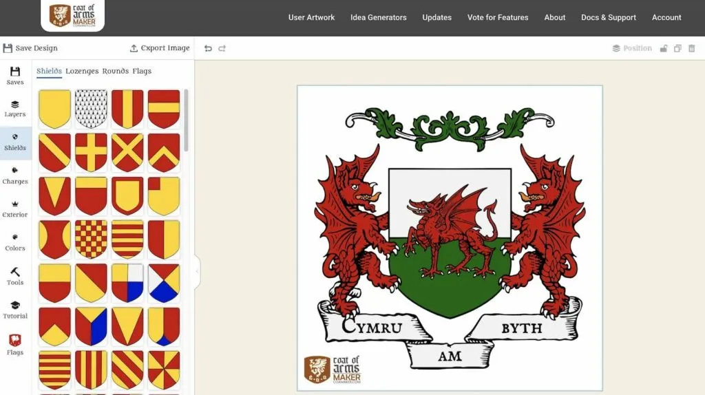
Task: Open the Colors sidebar panel
Action: [15, 243]
